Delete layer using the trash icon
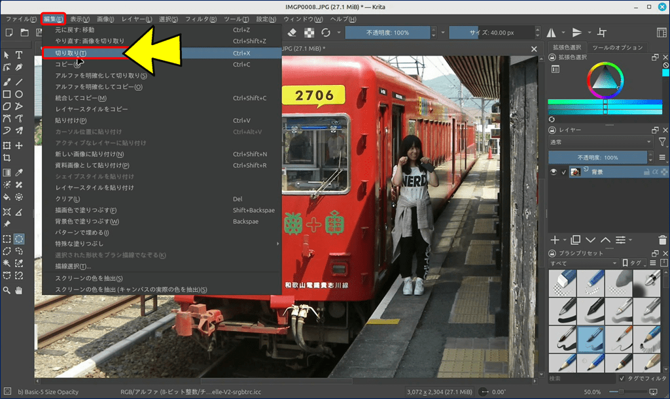670x399 pixels. [x=663, y=240]
